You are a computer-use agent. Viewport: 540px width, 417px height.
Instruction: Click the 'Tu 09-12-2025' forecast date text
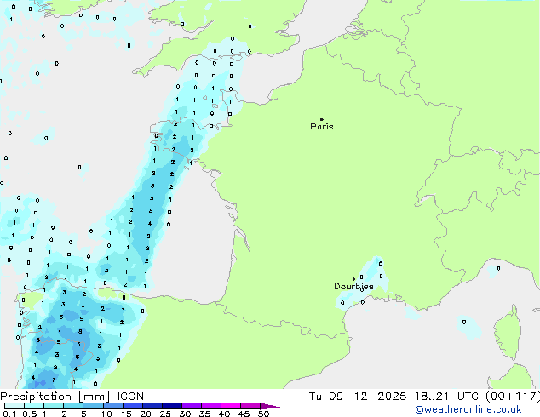click(358, 397)
